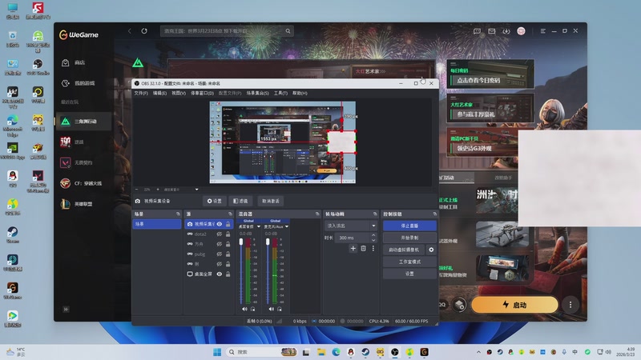This screenshot has width=641, height=360.
Task: Click the 麦克风/Aux volume fader
Action: coord(268,242)
